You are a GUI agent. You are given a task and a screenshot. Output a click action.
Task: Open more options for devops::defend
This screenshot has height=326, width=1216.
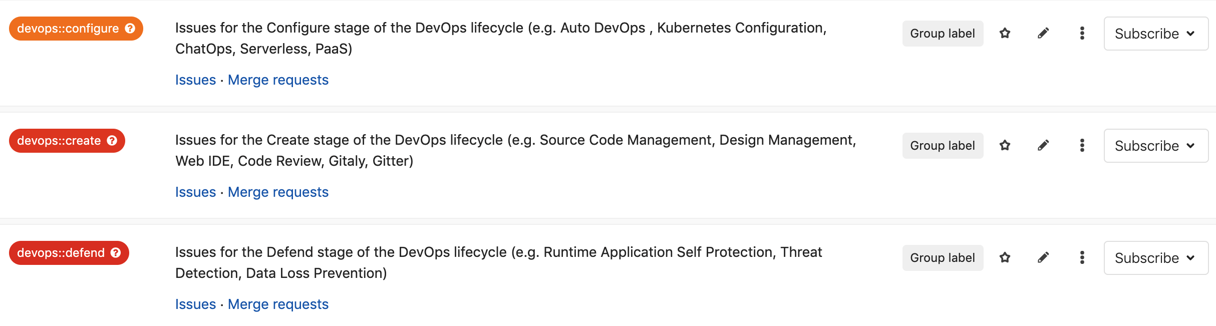(1082, 258)
